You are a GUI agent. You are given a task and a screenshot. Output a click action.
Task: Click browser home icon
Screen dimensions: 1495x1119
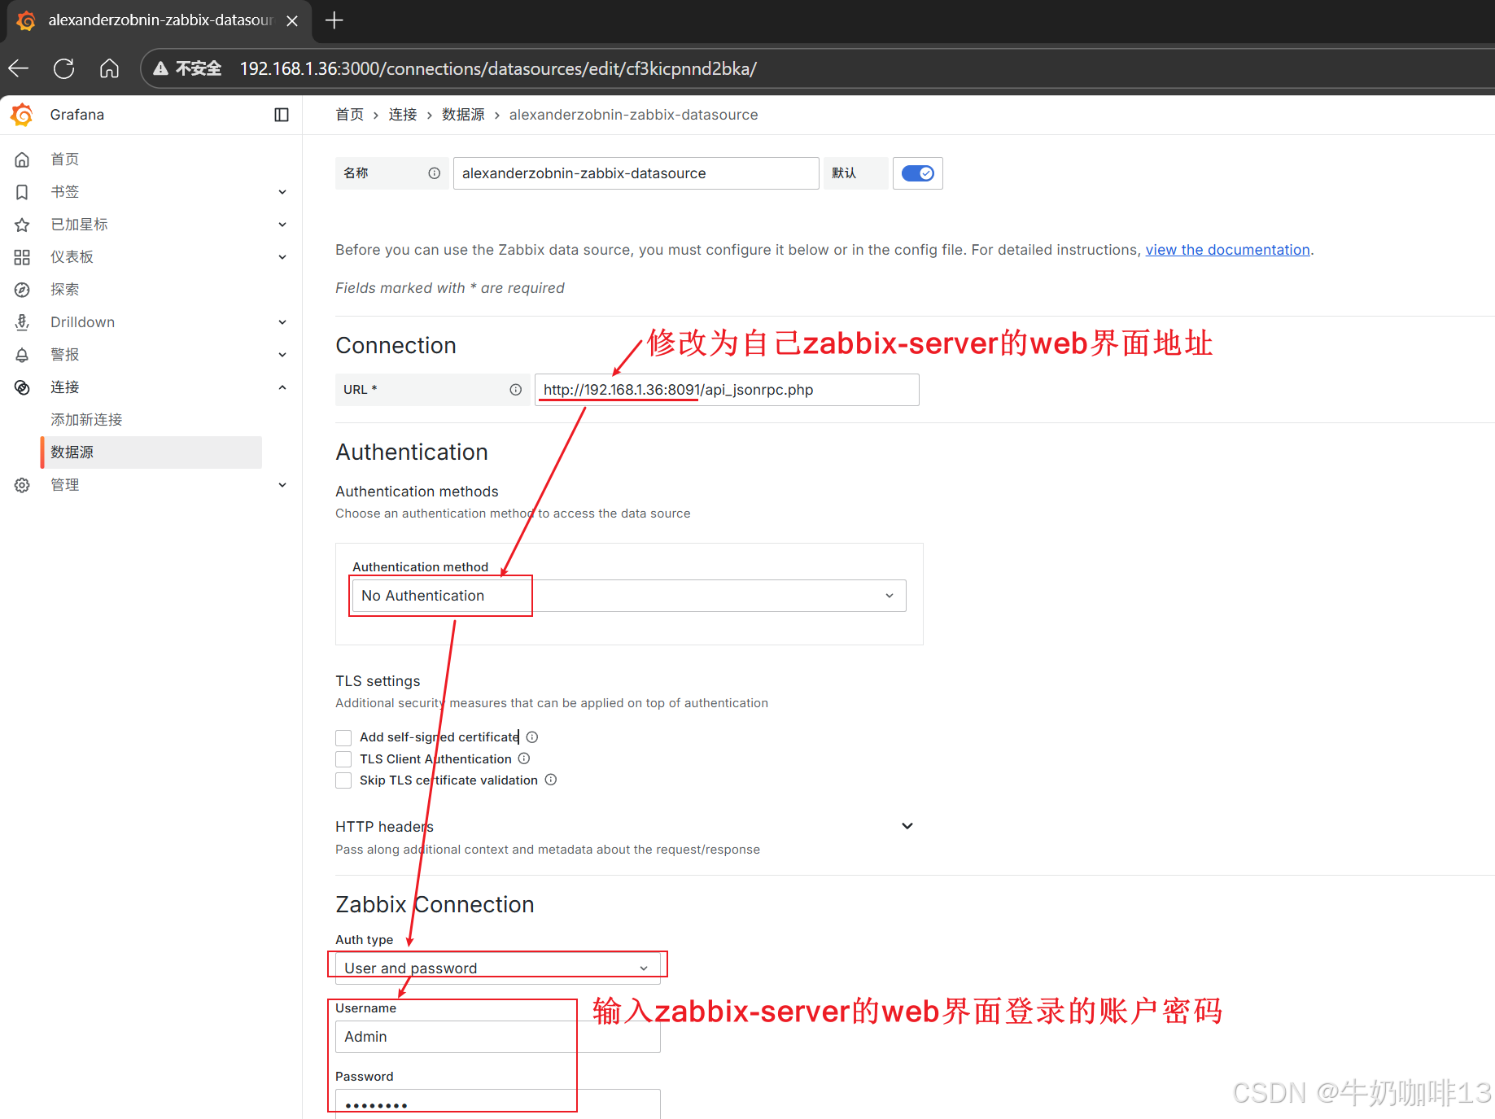[x=109, y=68]
